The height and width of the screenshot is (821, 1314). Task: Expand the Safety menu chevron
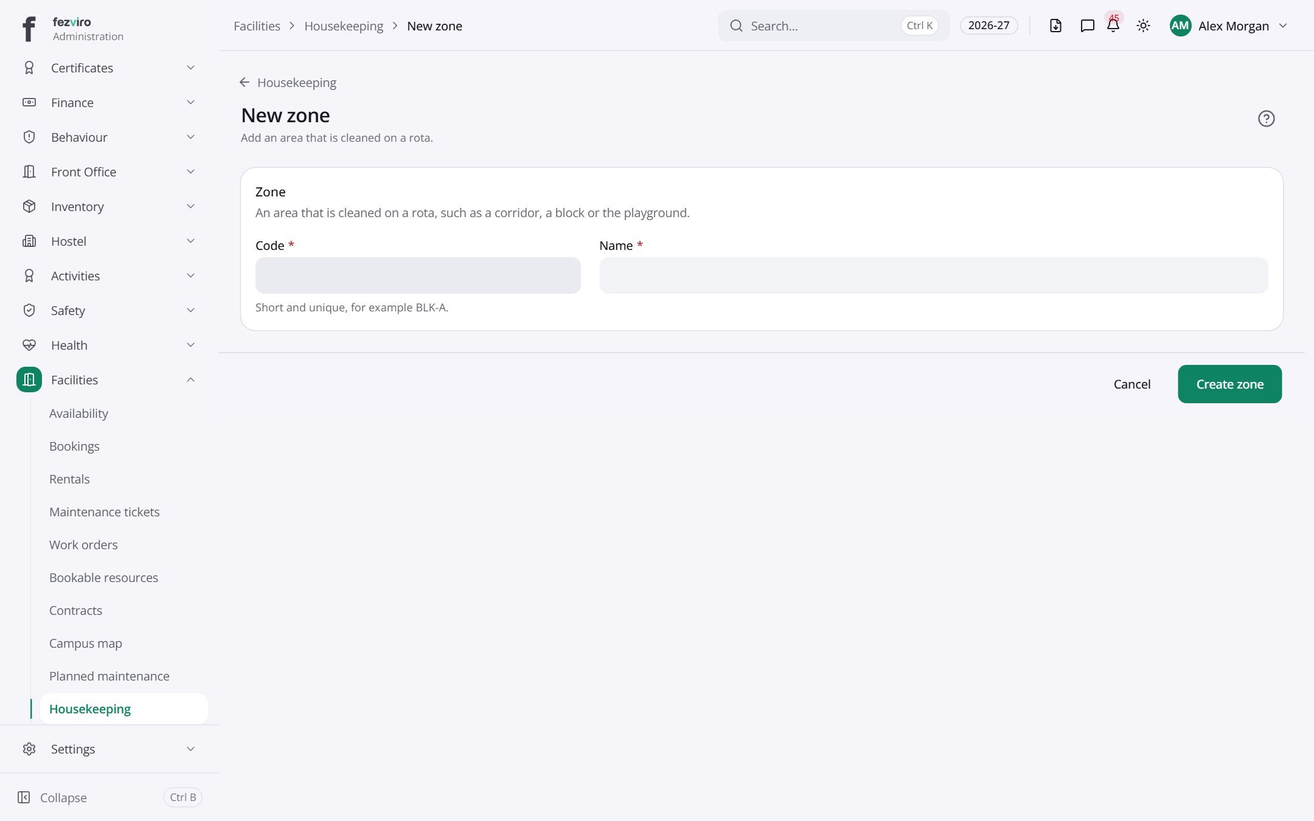[x=190, y=310]
